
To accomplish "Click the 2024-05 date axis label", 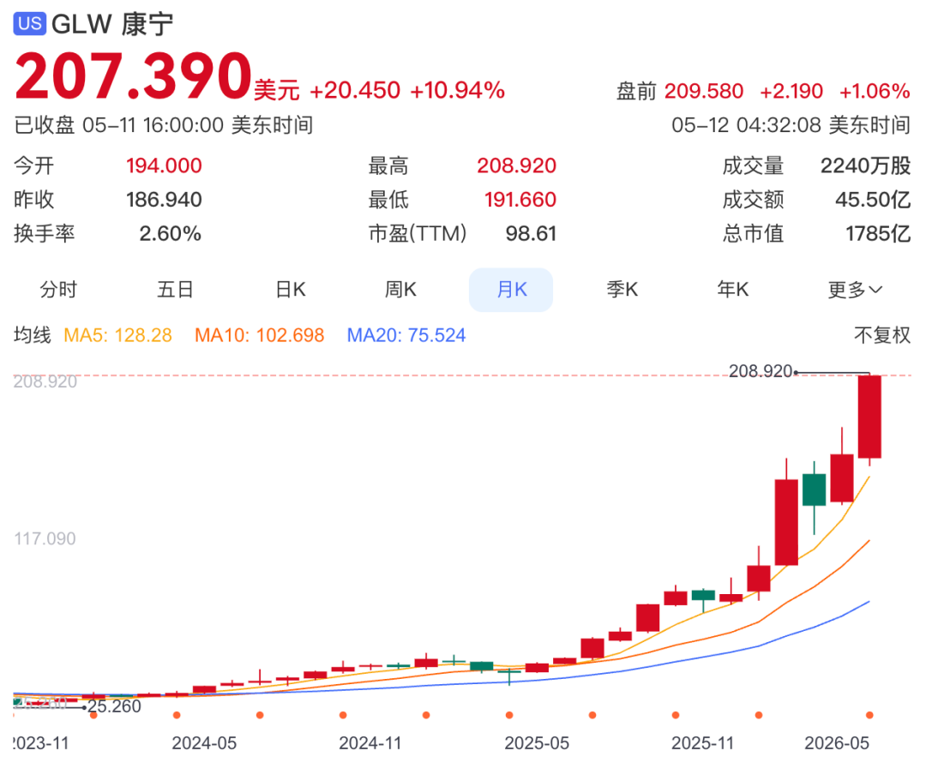I will coord(204,743).
